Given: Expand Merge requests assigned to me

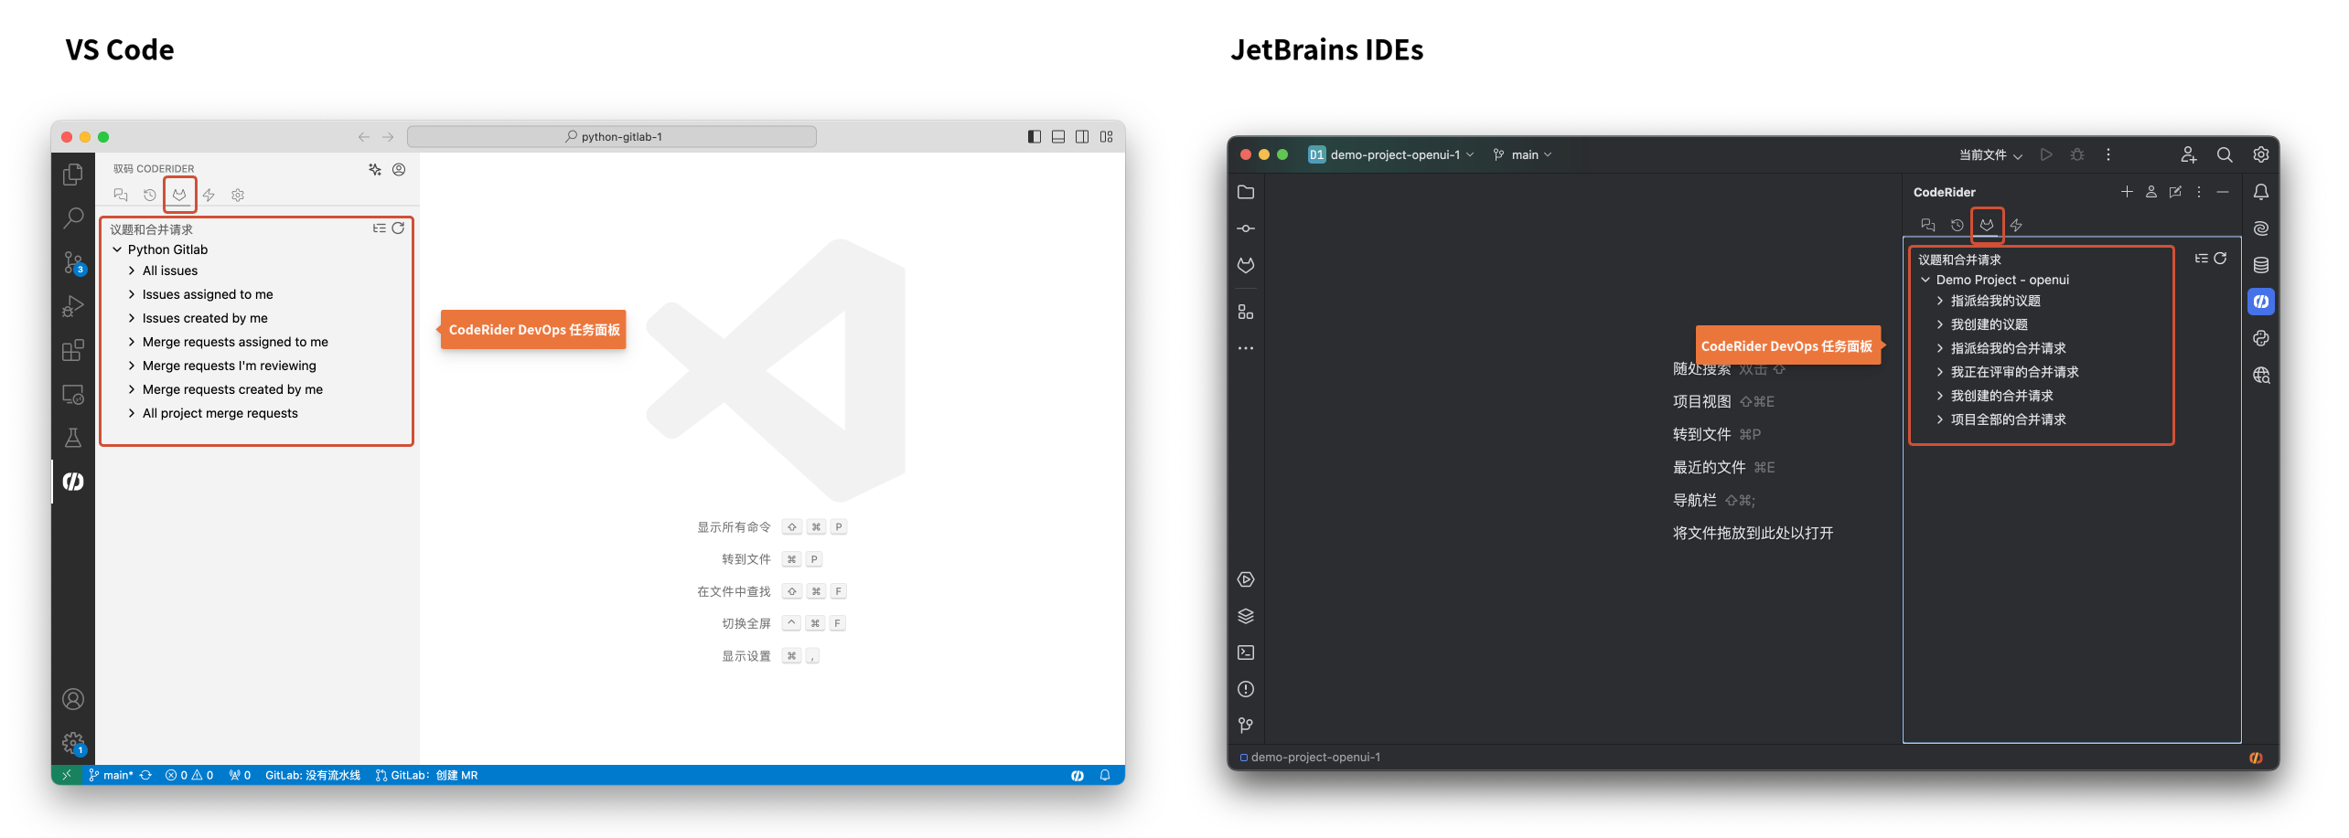Looking at the screenshot, I should pos(132,342).
